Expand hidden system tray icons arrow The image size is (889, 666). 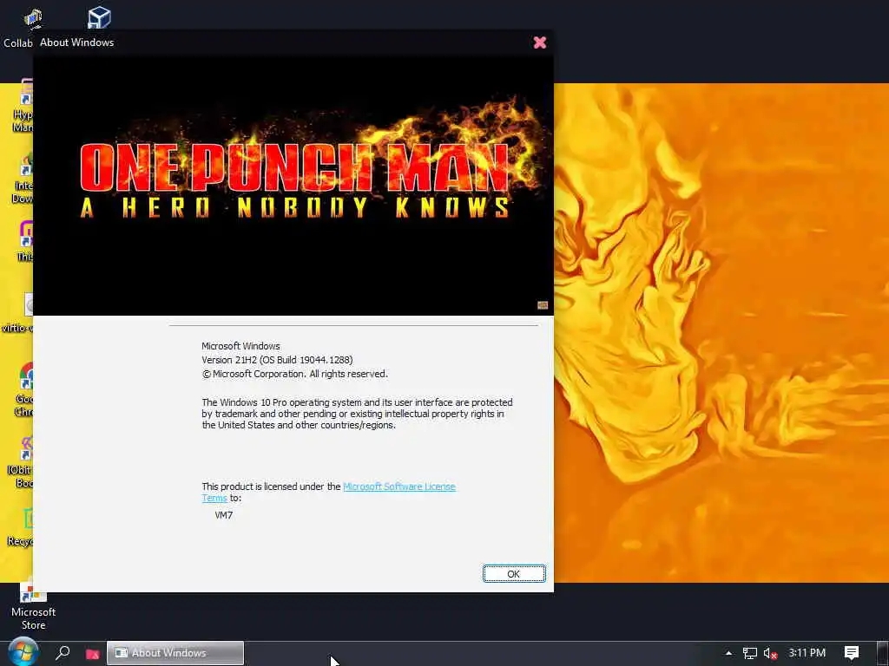(728, 653)
